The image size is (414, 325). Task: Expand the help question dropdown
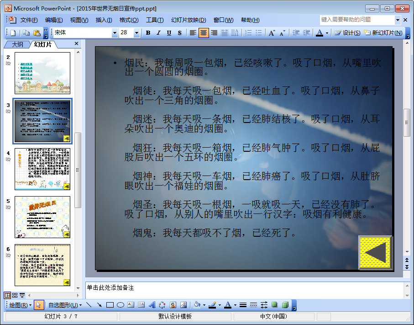[398, 20]
